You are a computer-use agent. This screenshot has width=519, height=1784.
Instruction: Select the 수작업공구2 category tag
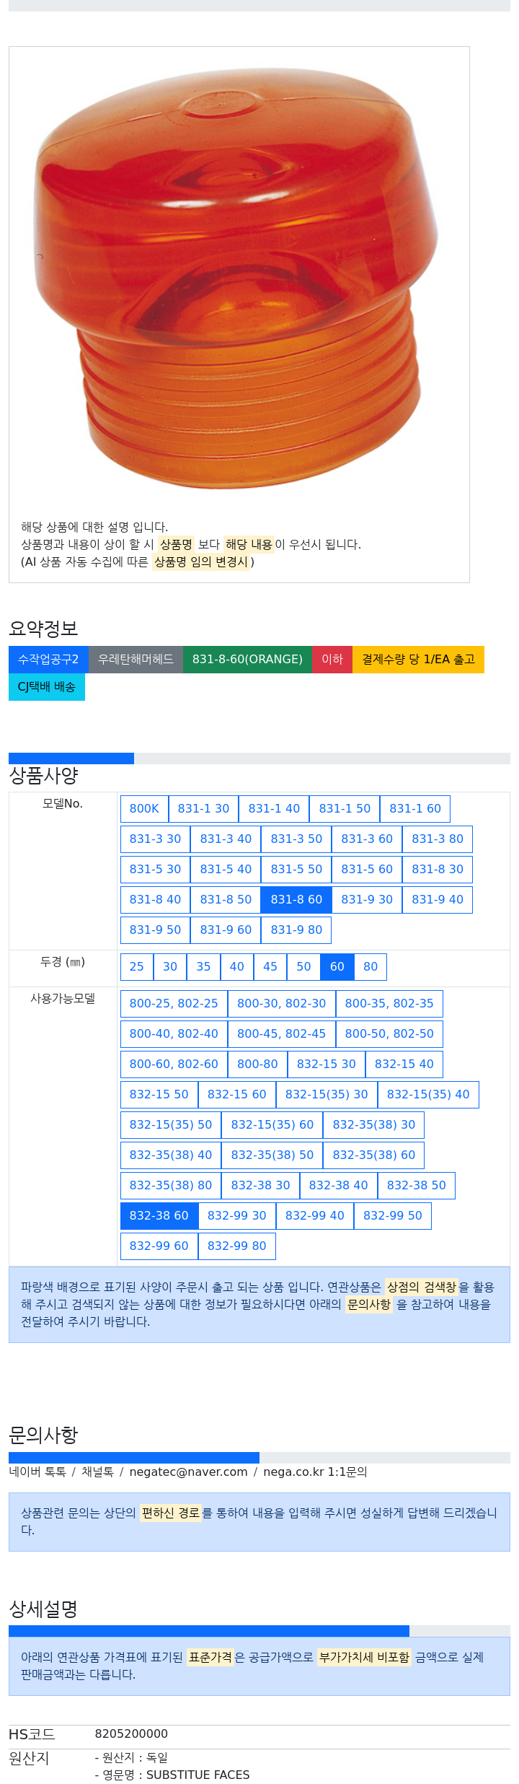point(48,659)
